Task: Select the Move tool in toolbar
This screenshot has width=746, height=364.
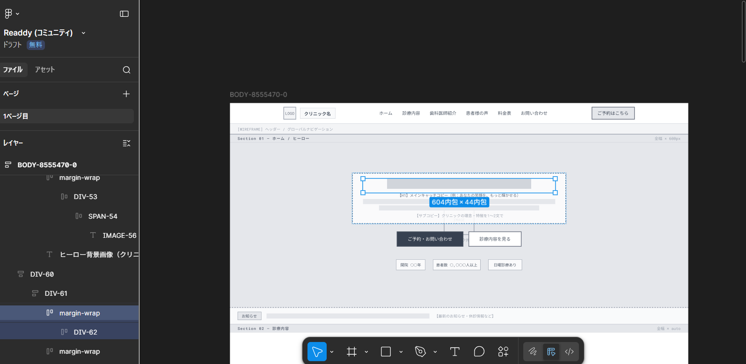Action: 317,351
